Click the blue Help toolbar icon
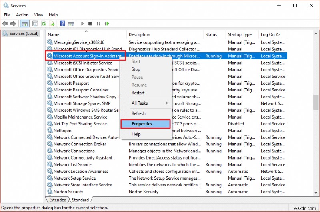This screenshot has height=212, width=320. pos(63,24)
